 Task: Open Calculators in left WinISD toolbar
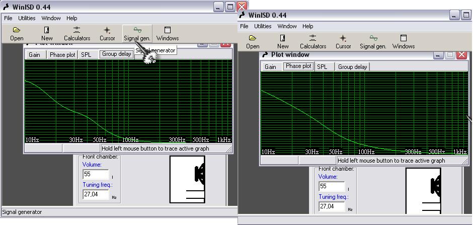[x=77, y=34]
